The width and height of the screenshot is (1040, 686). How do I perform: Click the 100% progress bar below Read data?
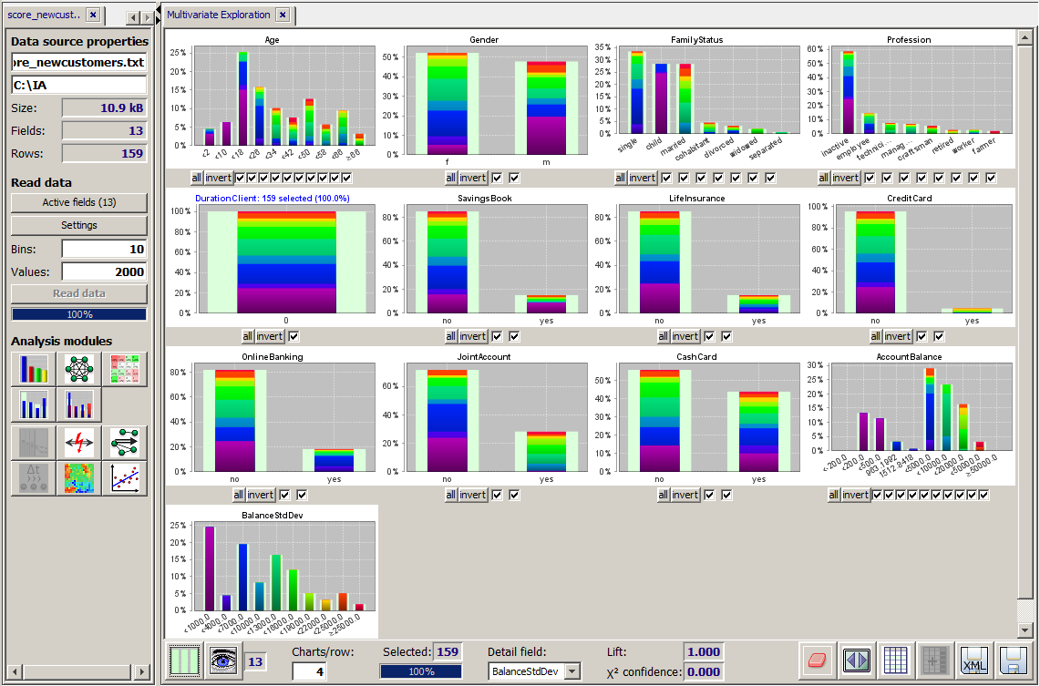(78, 313)
